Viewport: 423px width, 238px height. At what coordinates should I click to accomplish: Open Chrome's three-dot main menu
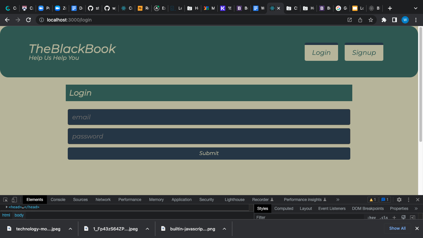416,20
